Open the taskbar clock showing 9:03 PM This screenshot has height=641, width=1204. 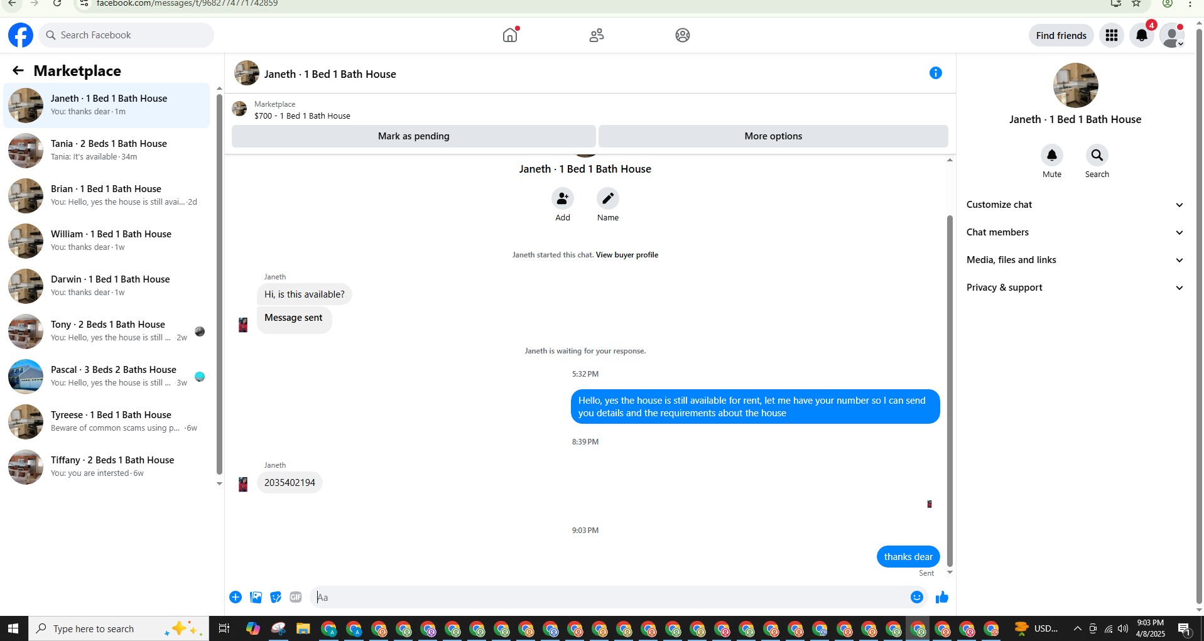[1150, 628]
